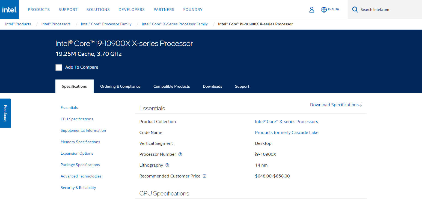The height and width of the screenshot is (199, 422).
Task: Jump to CPU Specifications in sidebar
Action: tap(77, 119)
